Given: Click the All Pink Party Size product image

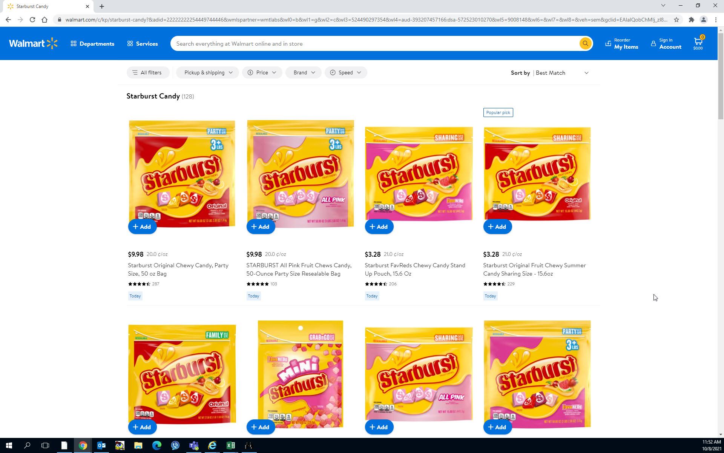Looking at the screenshot, I should click(300, 174).
